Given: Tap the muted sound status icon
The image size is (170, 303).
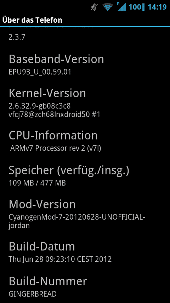Looking at the screenshot, I should (x=95, y=7).
